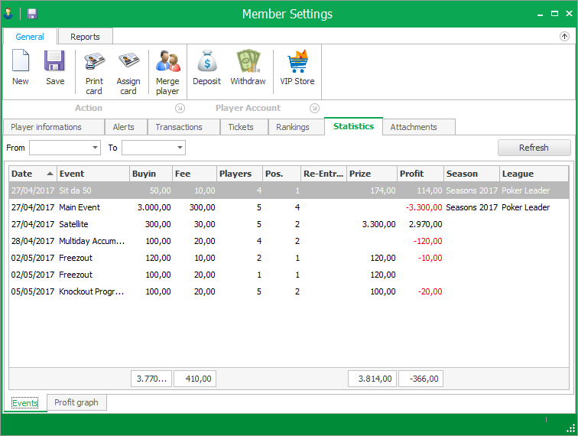Grab the window resize grip corner
The image size is (578, 436).
(570, 428)
